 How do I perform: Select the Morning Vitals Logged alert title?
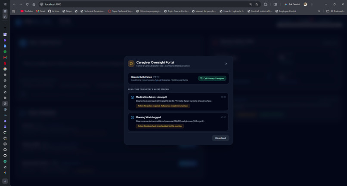click(x=148, y=117)
